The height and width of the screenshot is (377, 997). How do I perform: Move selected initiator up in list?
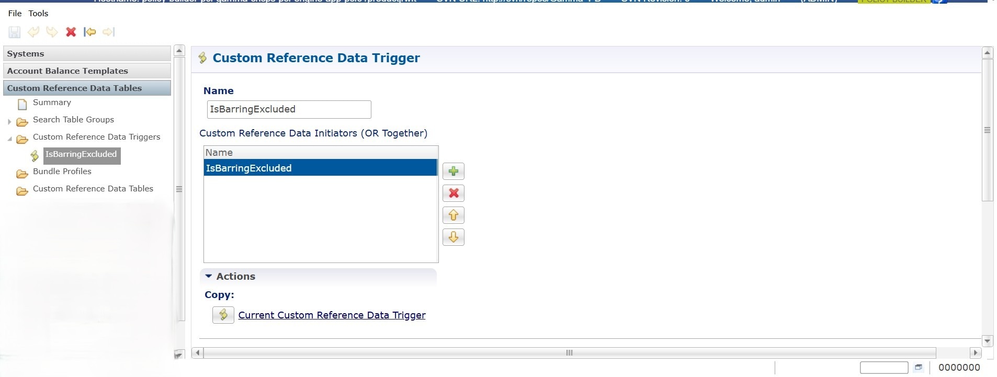tap(453, 215)
